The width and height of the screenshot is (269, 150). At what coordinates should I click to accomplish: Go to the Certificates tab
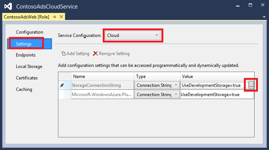pyautogui.click(x=27, y=78)
